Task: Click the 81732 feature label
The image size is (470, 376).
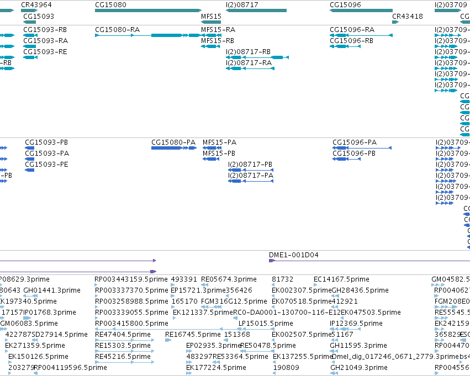Action: point(282,279)
